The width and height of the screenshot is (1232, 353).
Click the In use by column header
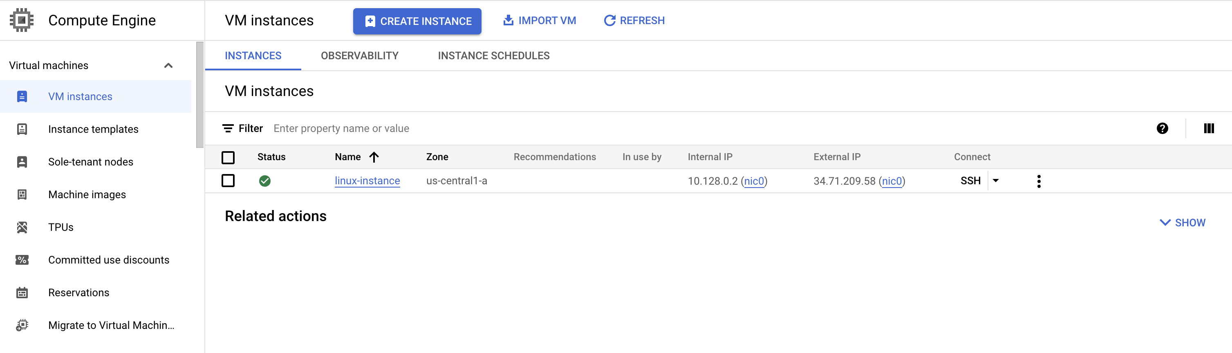642,157
